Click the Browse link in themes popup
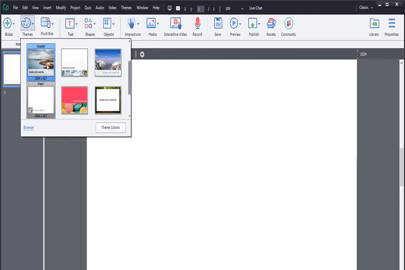This screenshot has height=270, width=405. point(29,128)
